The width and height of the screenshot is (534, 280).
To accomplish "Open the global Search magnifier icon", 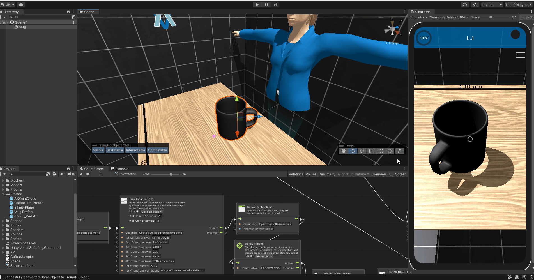I will (x=475, y=5).
